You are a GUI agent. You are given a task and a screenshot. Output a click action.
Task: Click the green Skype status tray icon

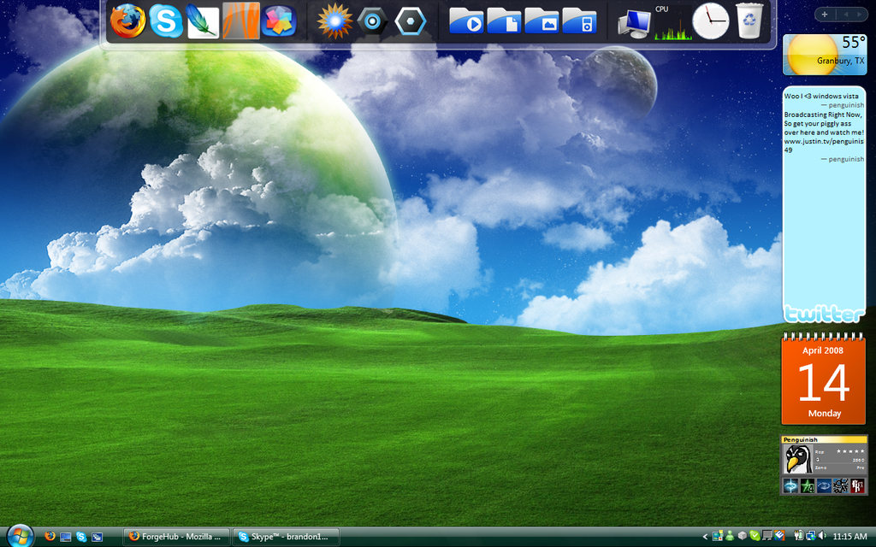click(755, 537)
